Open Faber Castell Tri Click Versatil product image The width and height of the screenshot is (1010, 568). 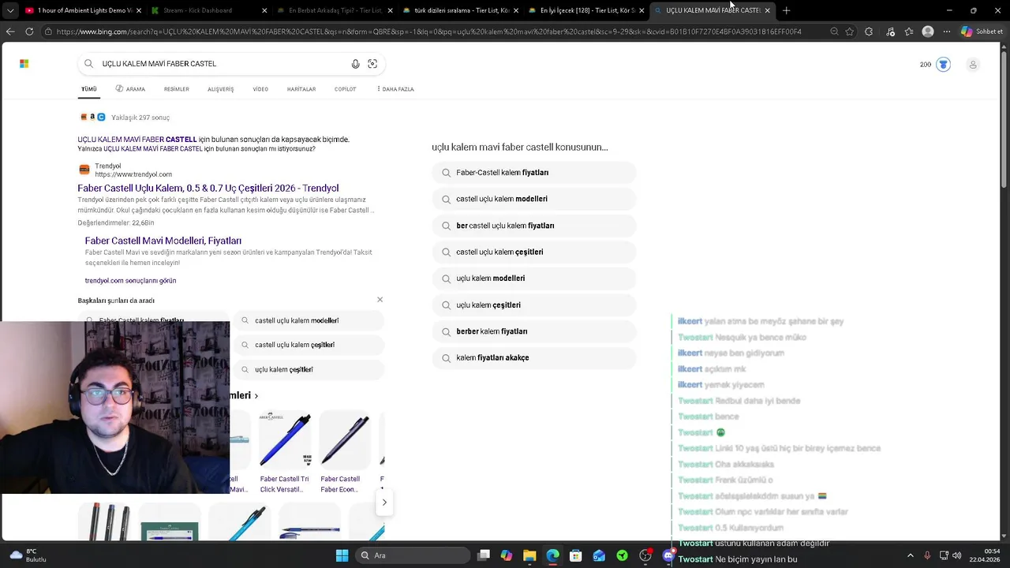pyautogui.click(x=285, y=440)
